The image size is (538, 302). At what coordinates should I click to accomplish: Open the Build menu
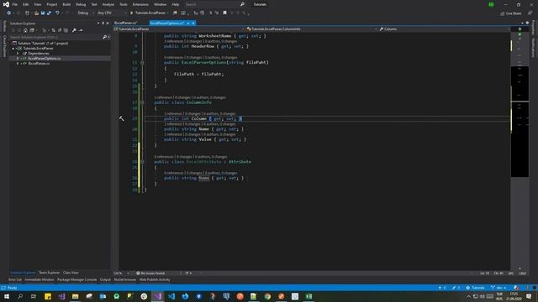click(66, 4)
